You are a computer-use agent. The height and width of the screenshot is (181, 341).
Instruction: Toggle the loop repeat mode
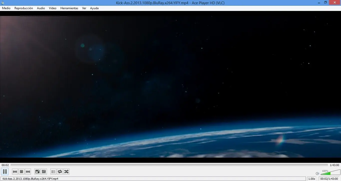coord(60,172)
